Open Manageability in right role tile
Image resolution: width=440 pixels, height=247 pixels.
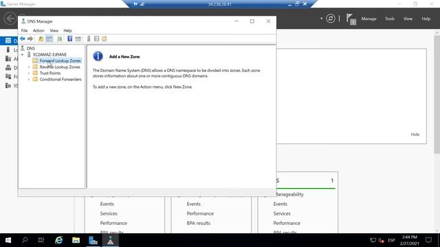tap(289, 194)
